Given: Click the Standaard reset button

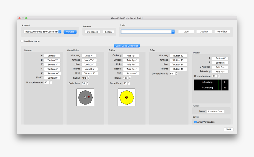Looking at the screenshot, I should click(x=92, y=32).
